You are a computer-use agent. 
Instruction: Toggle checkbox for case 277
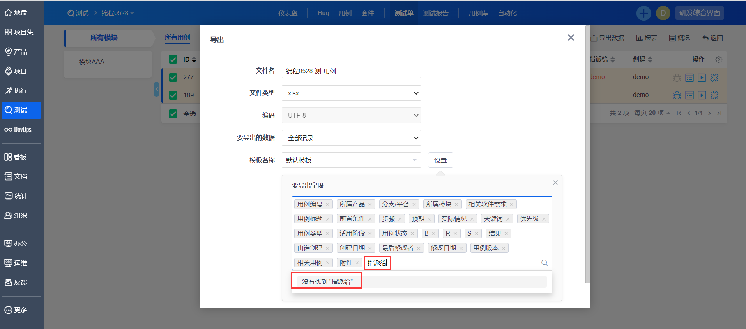(x=173, y=77)
